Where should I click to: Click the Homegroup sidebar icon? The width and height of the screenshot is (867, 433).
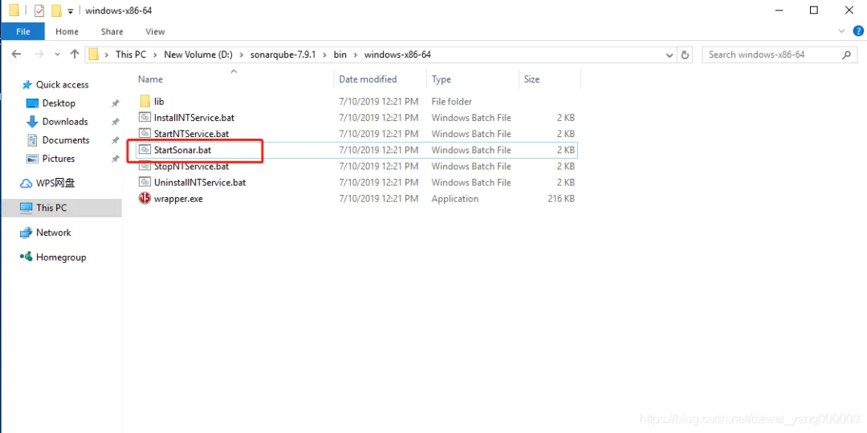click(26, 257)
